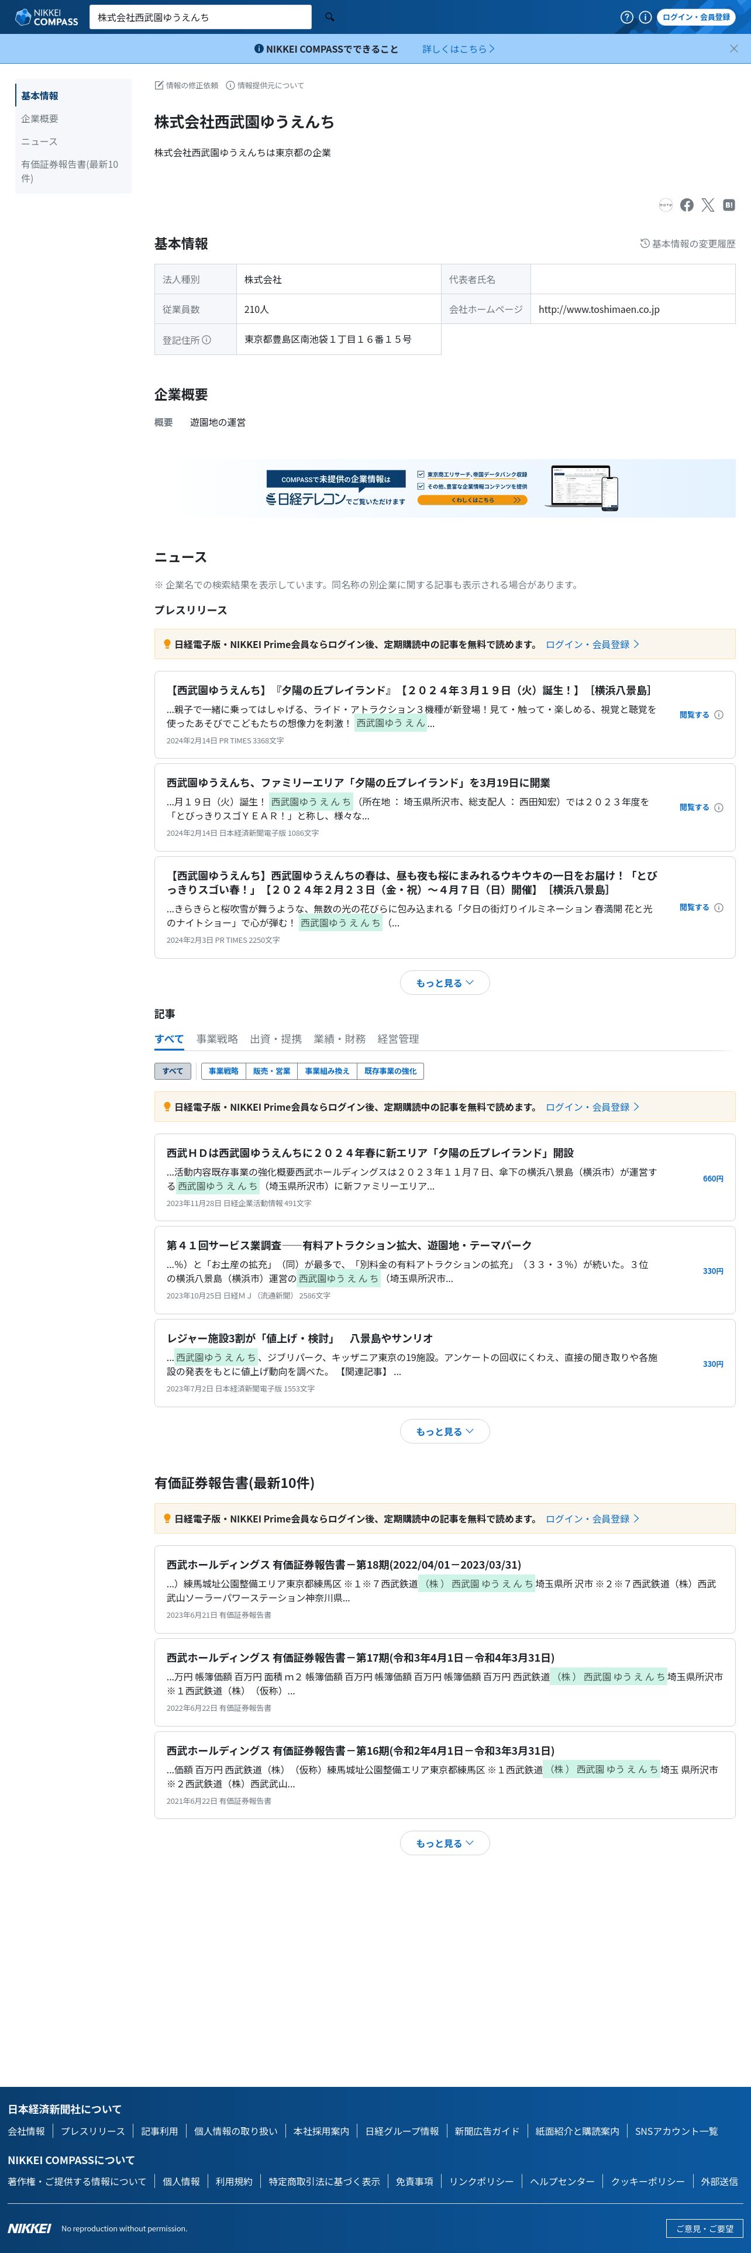Image resolution: width=751 pixels, height=2253 pixels.
Task: Filter articles by 販売・営業
Action: coord(271,1072)
